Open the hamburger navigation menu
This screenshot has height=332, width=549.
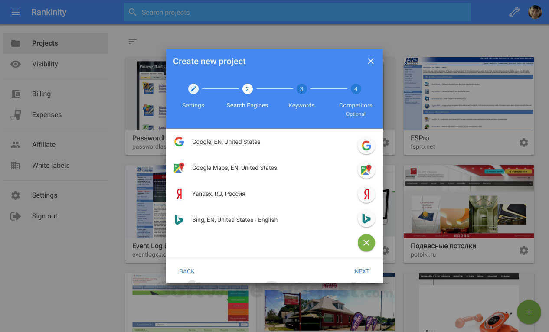click(x=16, y=12)
